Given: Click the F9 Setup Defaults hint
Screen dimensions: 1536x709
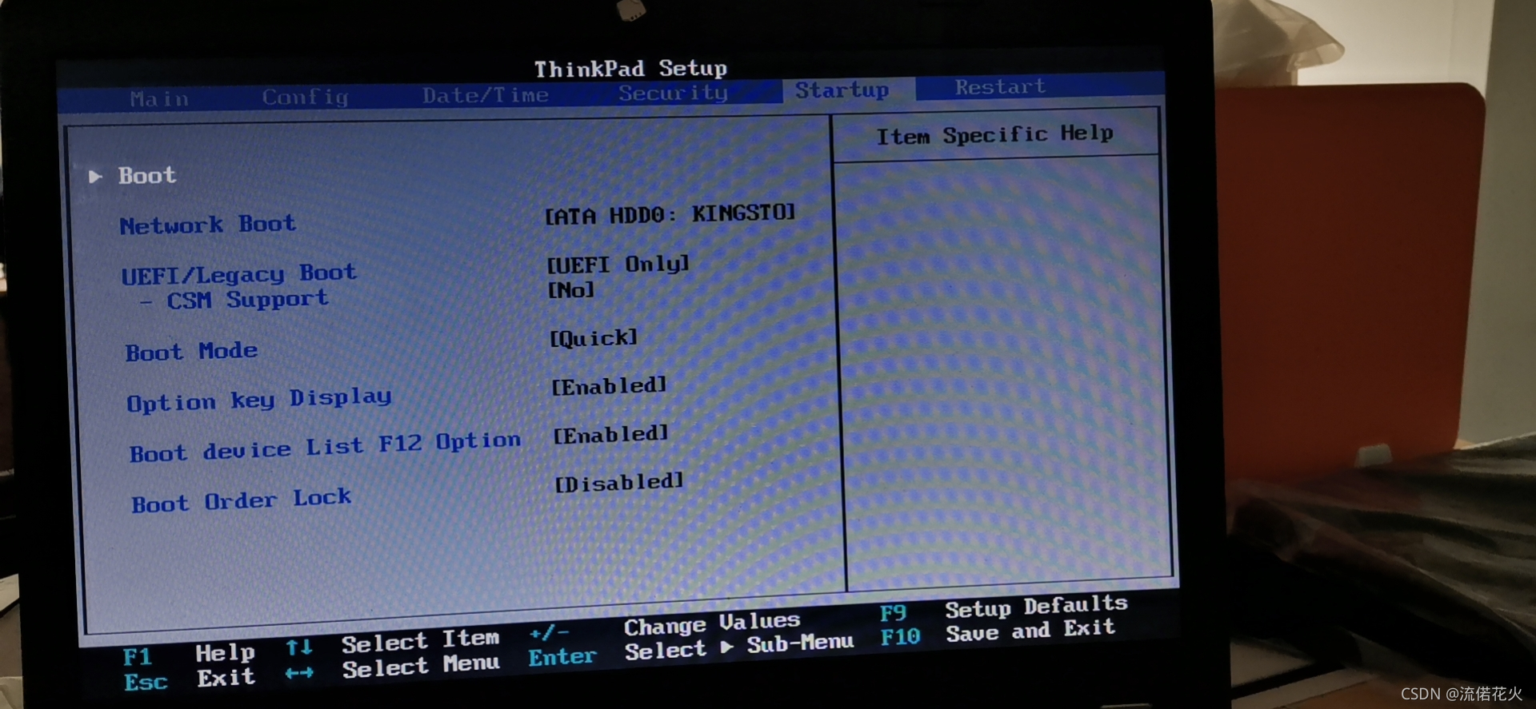Looking at the screenshot, I should click(1004, 608).
